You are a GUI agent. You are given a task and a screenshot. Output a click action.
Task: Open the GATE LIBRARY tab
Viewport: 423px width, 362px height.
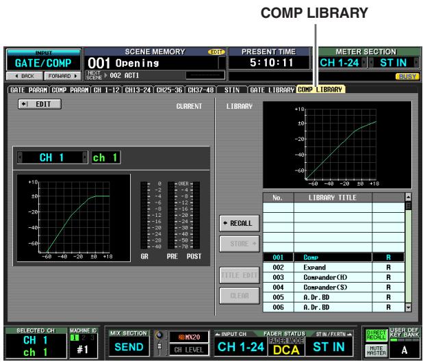click(x=272, y=90)
